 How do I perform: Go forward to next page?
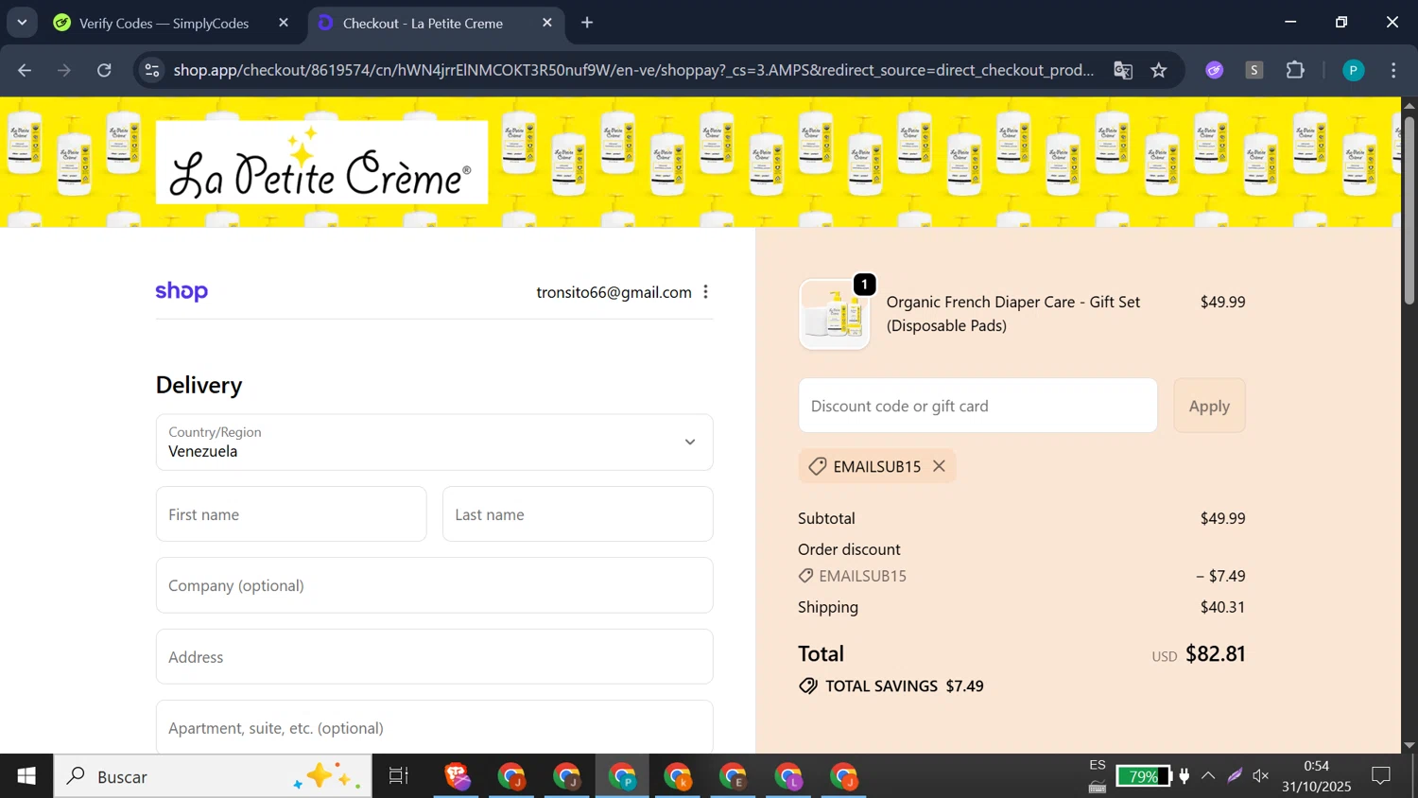[x=64, y=70]
